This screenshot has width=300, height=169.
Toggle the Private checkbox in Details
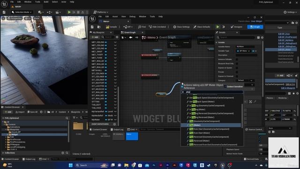coord(237,72)
